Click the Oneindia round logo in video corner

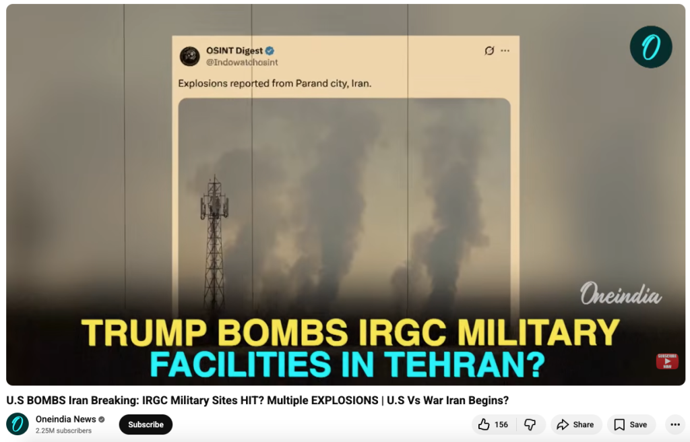(x=651, y=47)
